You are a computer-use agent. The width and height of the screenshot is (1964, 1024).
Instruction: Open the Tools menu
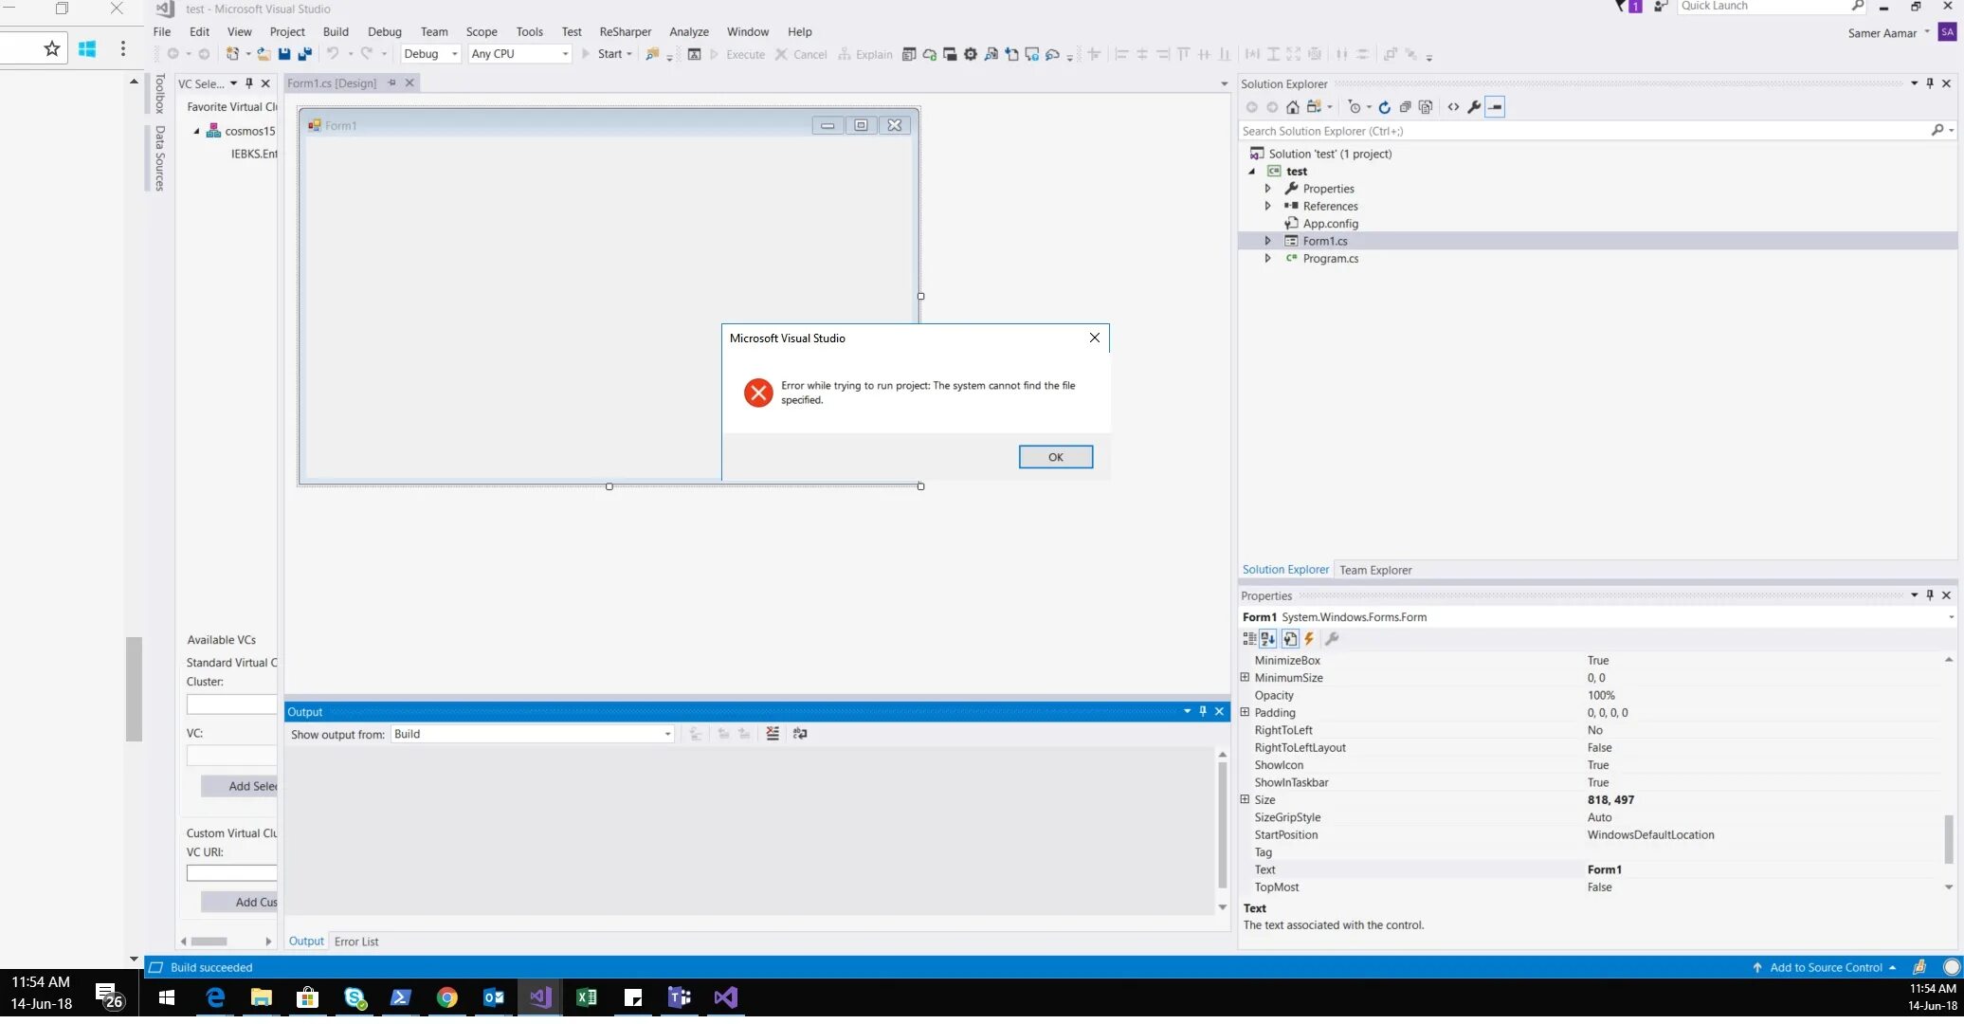(x=529, y=31)
